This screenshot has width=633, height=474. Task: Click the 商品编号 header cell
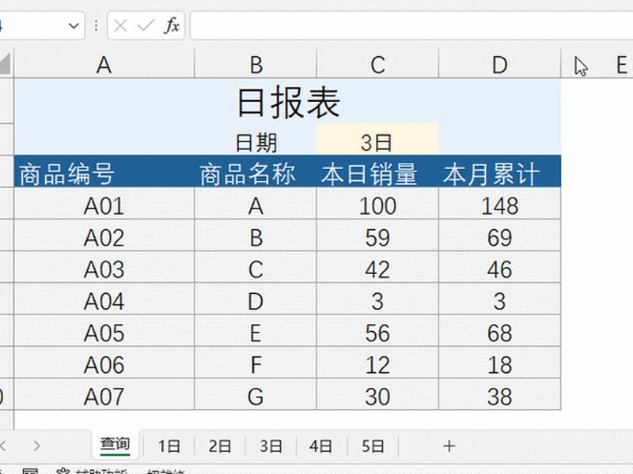(104, 171)
